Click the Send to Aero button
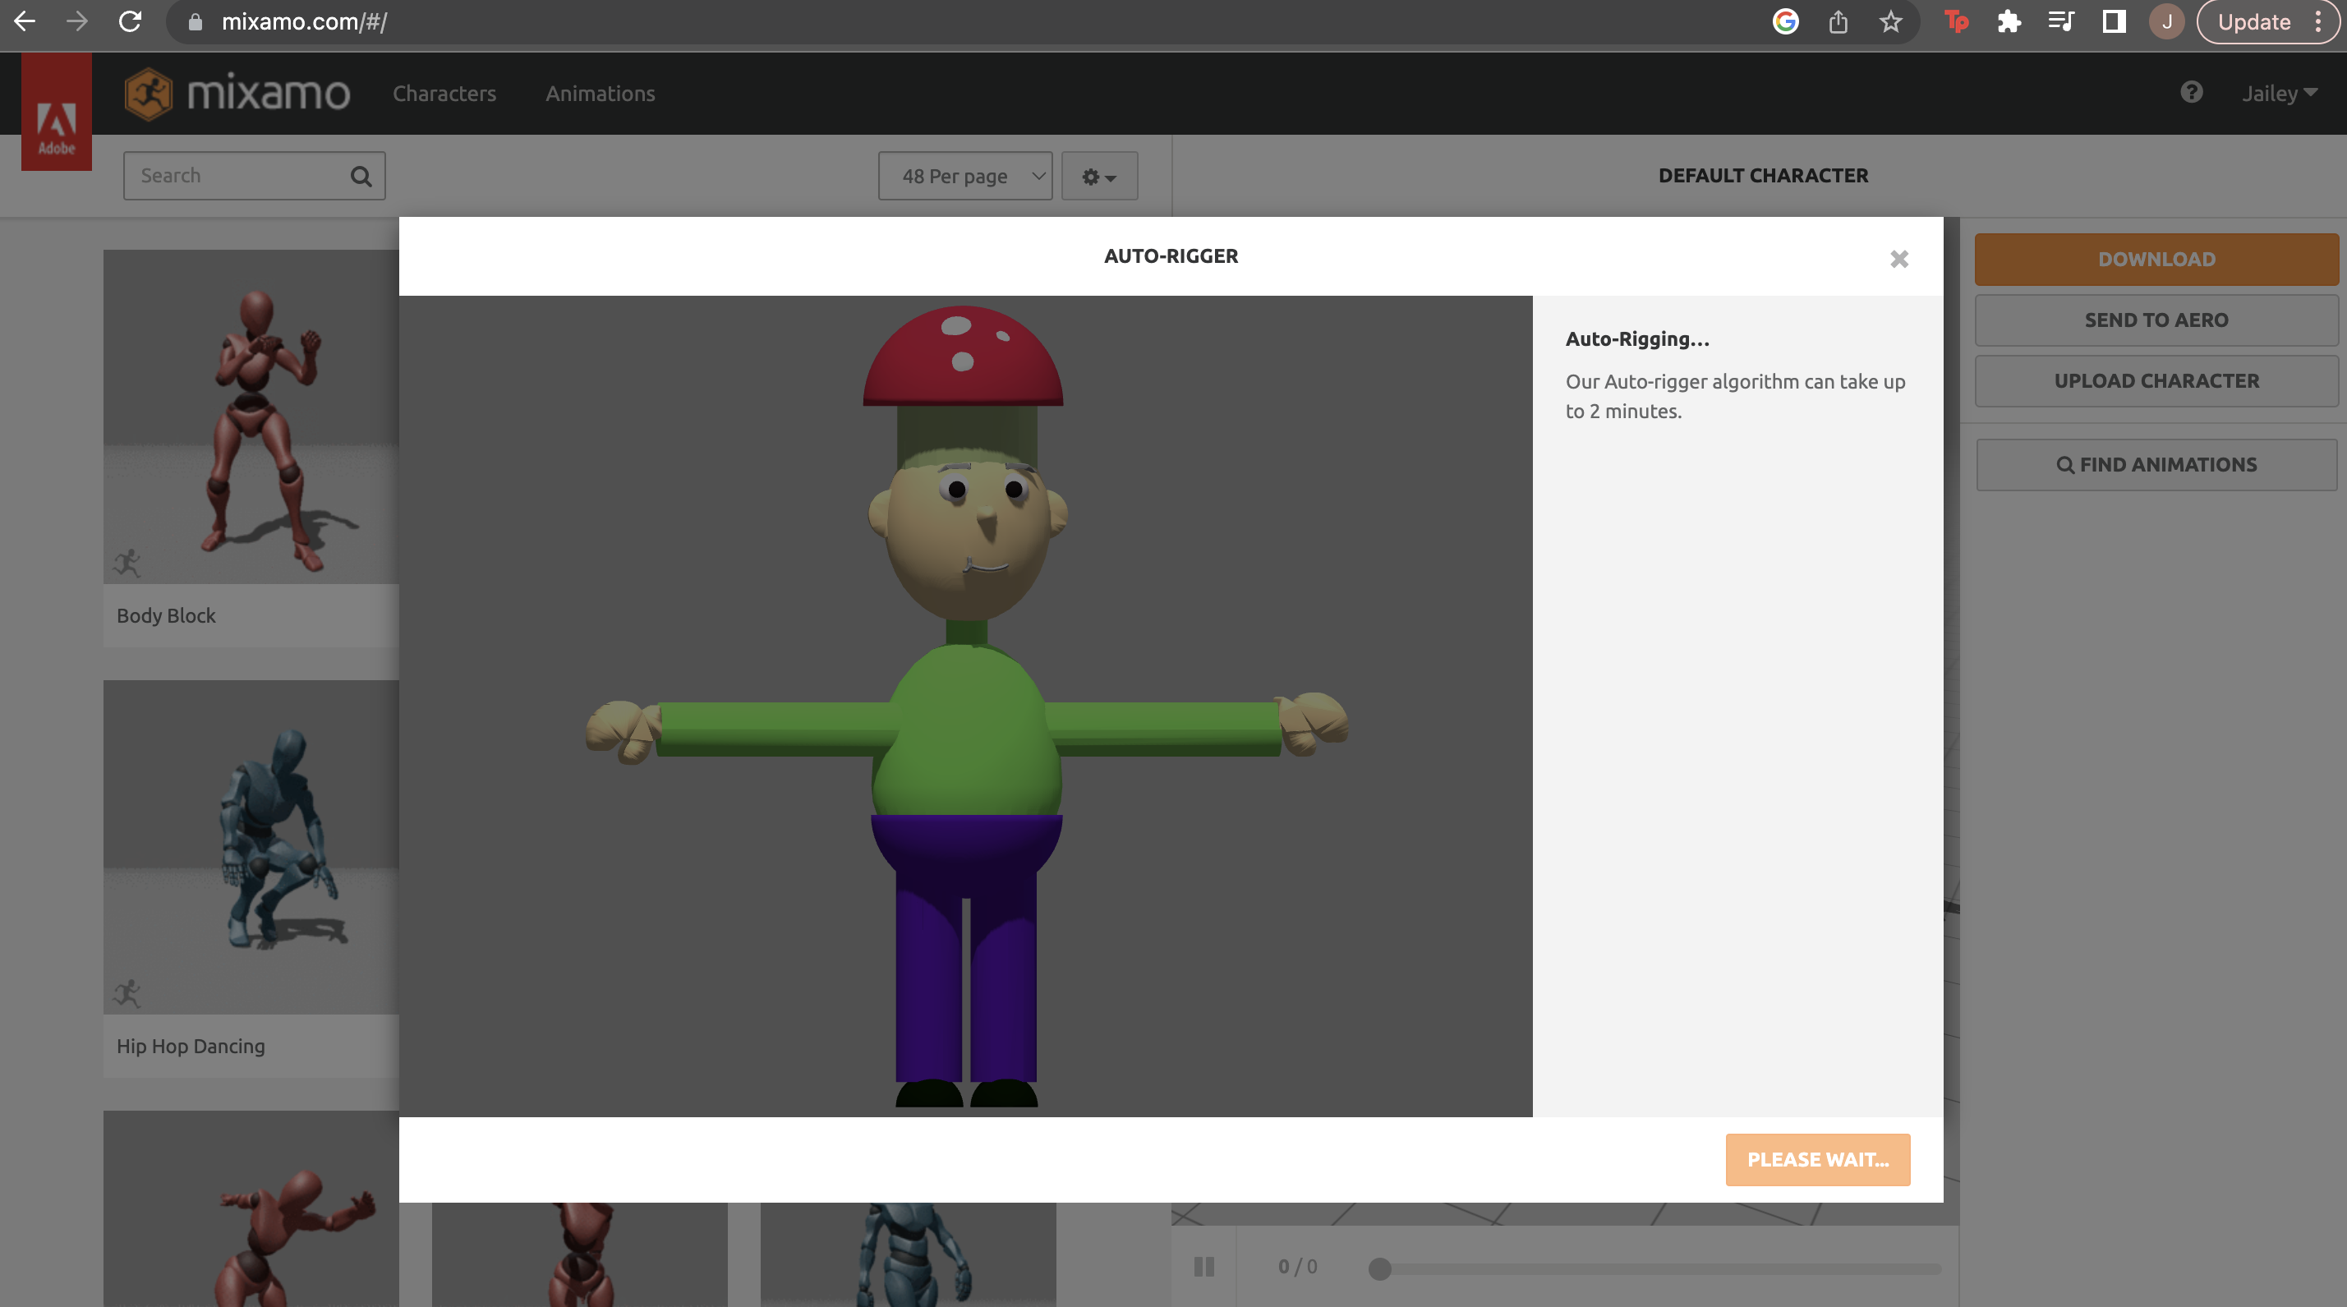This screenshot has height=1307, width=2347. tap(2156, 320)
